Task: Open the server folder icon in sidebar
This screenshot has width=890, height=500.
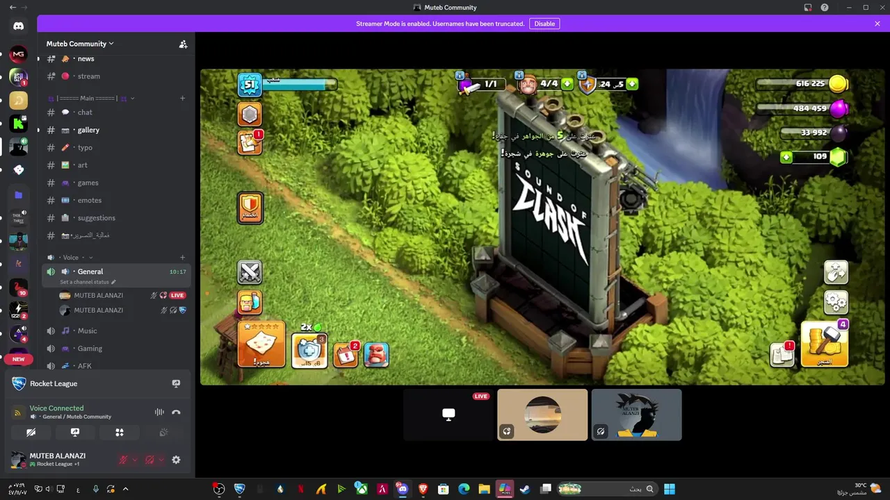Action: coord(19,195)
